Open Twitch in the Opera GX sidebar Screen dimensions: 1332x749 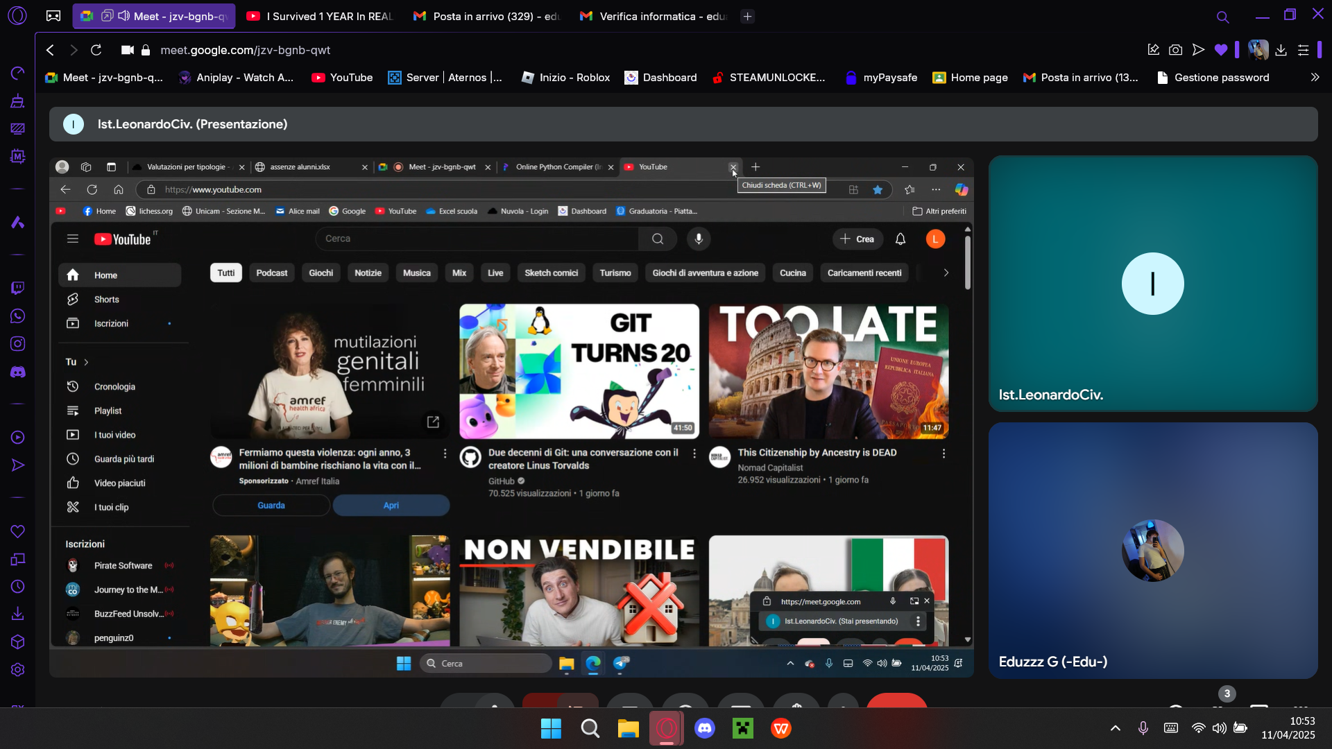click(x=18, y=288)
